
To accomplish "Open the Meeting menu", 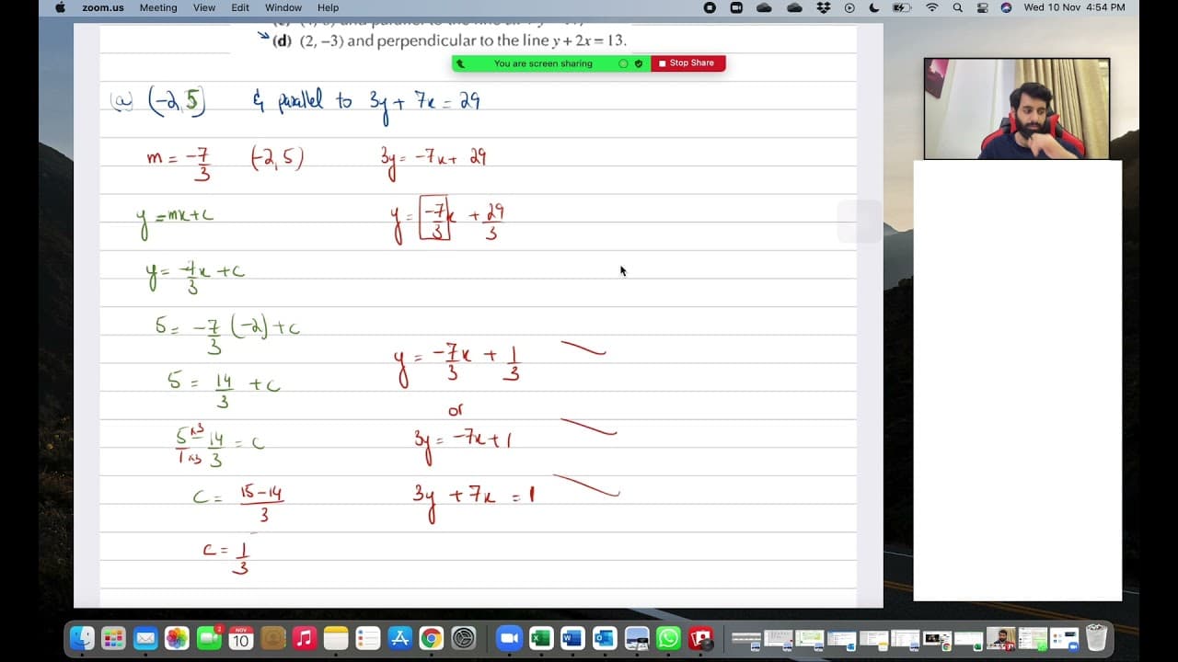I will click(x=158, y=7).
